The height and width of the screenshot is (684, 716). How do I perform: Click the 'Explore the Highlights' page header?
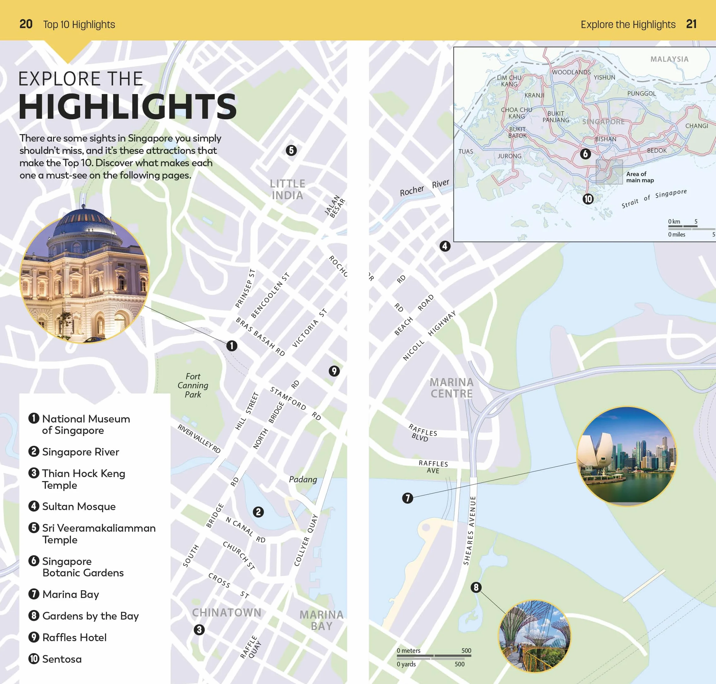628,24
